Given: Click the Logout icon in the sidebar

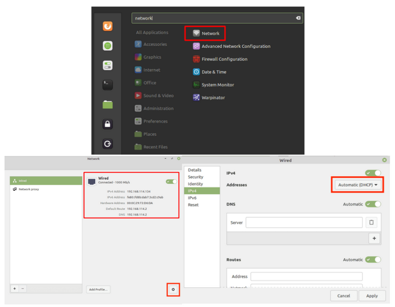Looking at the screenshot, I should coord(108,143).
